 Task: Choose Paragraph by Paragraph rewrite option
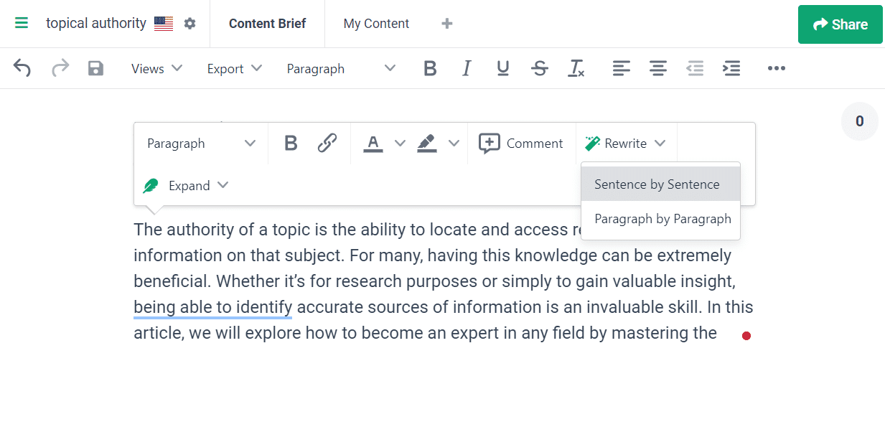click(x=662, y=219)
